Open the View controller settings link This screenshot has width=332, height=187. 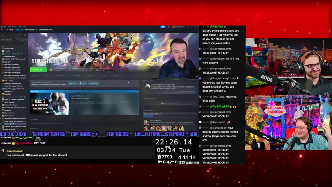click(187, 92)
